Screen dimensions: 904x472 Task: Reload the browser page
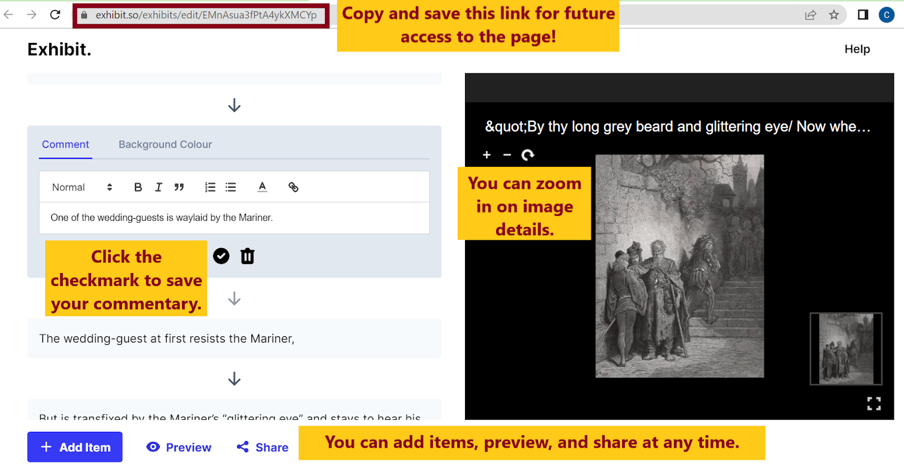[55, 15]
